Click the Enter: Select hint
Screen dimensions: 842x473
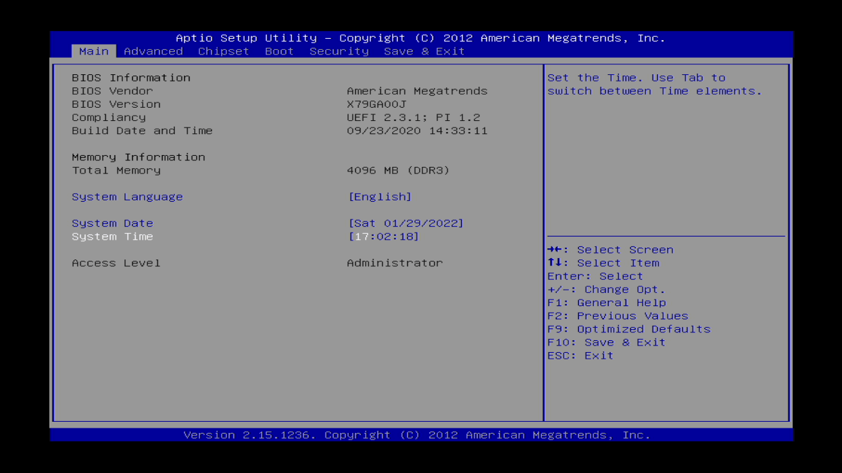click(x=595, y=276)
